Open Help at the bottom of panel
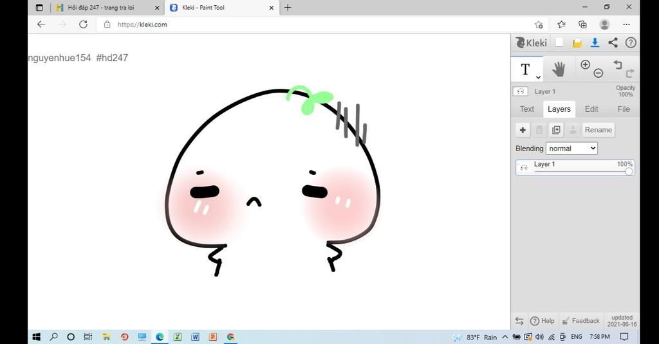 542,321
